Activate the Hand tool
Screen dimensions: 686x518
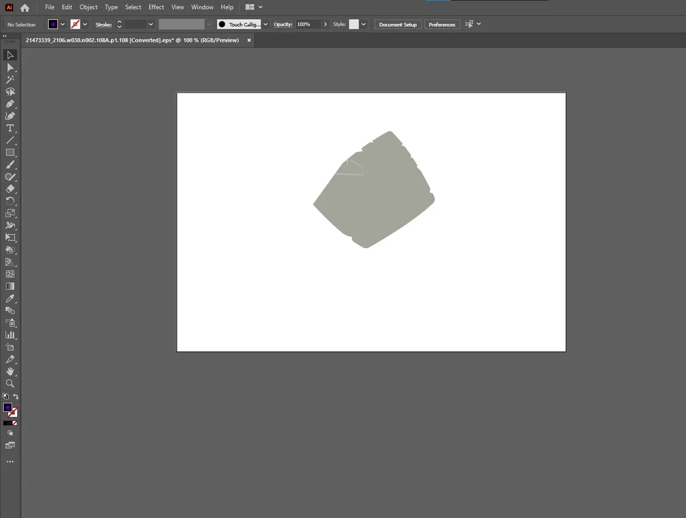(x=10, y=371)
